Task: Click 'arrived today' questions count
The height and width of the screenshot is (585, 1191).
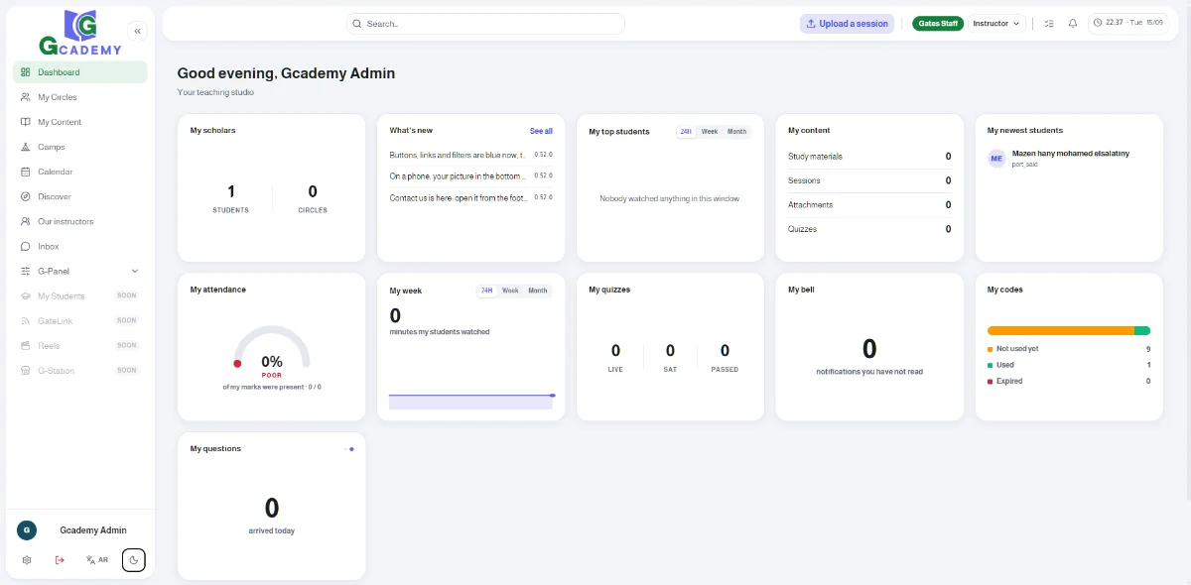Action: point(272,509)
